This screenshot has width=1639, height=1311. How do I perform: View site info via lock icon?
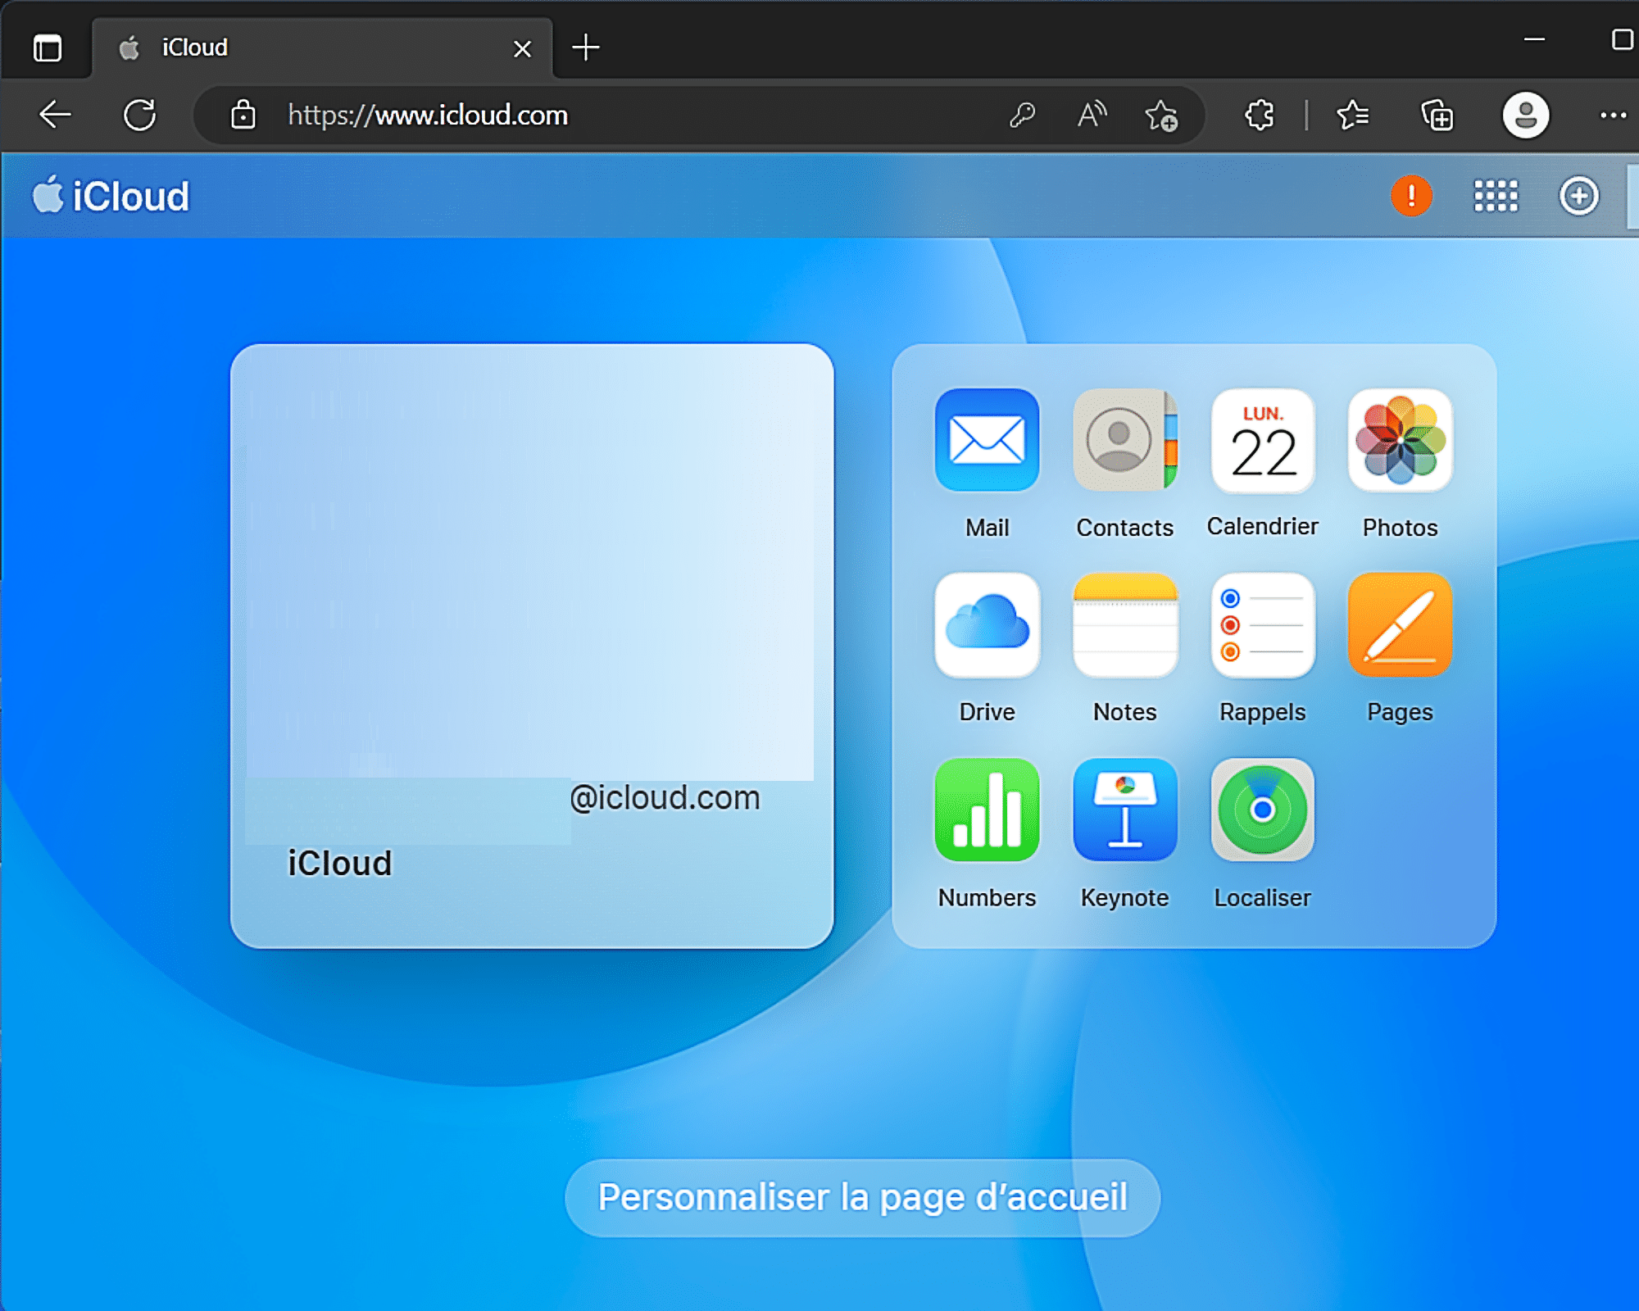(243, 115)
